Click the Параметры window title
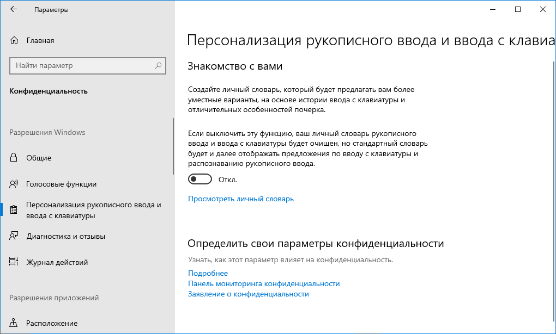Viewport: 556px width, 334px height. point(51,10)
